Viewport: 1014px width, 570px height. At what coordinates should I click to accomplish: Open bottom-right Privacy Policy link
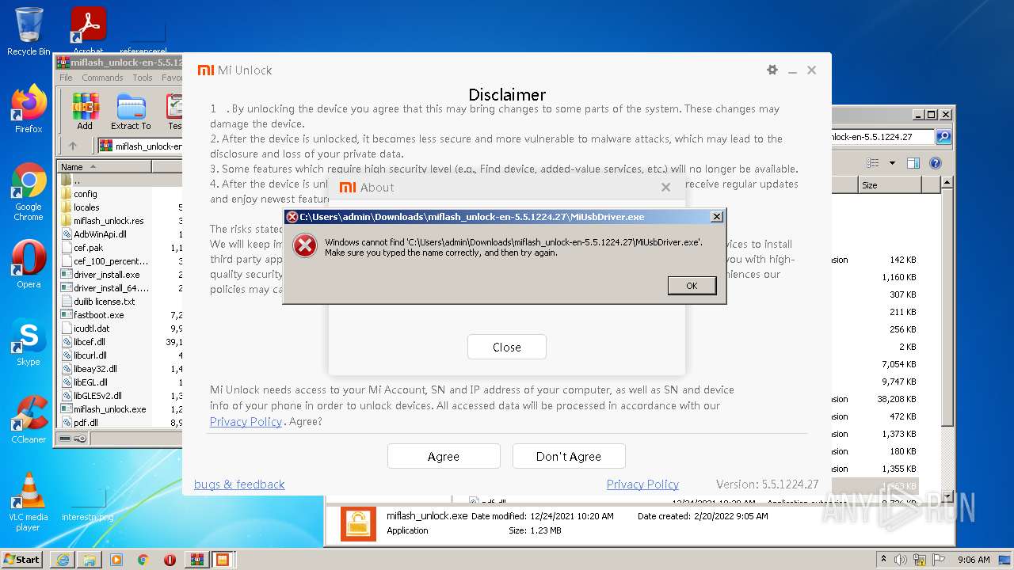coord(642,484)
